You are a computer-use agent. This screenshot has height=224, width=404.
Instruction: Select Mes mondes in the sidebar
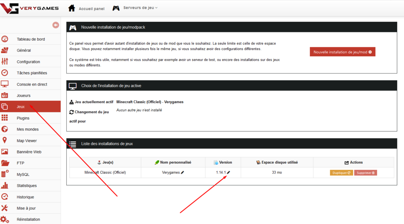(x=27, y=129)
